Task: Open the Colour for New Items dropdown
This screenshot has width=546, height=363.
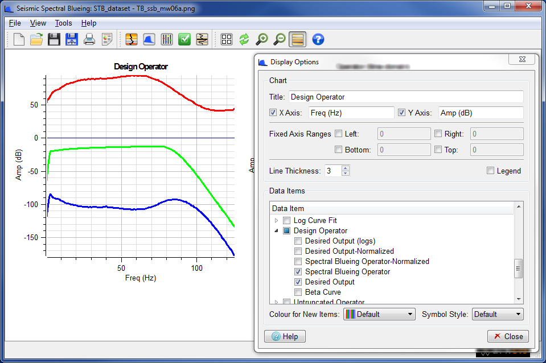Action: (412, 314)
